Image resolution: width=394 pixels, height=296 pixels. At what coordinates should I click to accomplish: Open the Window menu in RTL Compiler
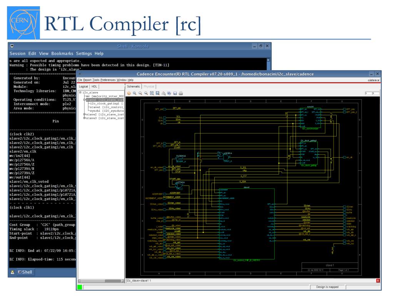122,80
